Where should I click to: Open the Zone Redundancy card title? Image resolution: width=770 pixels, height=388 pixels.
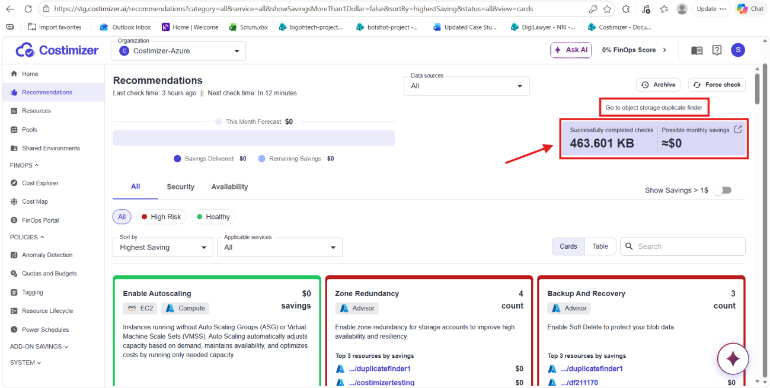pos(367,293)
